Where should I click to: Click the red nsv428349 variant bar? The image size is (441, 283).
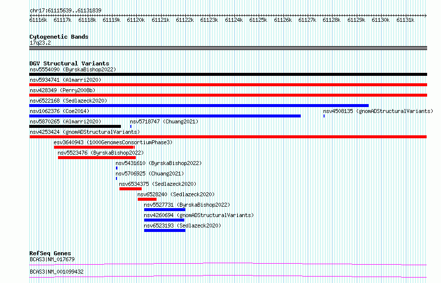tap(228, 95)
